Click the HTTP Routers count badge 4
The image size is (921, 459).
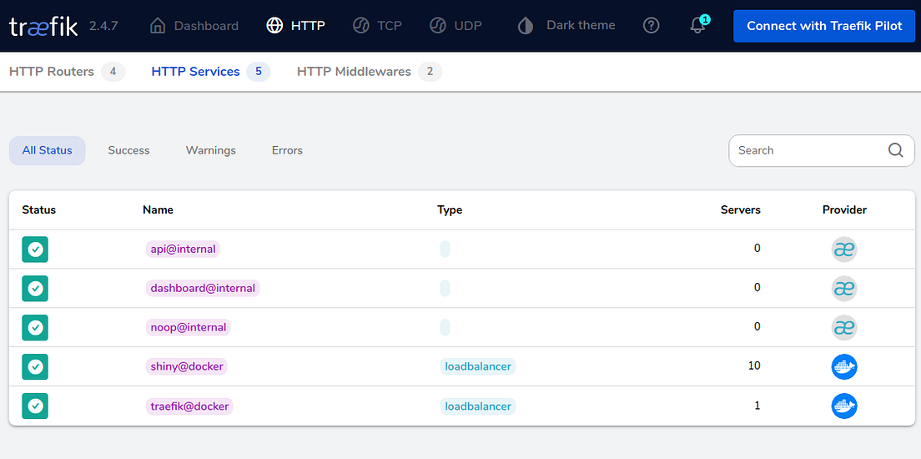coord(113,72)
